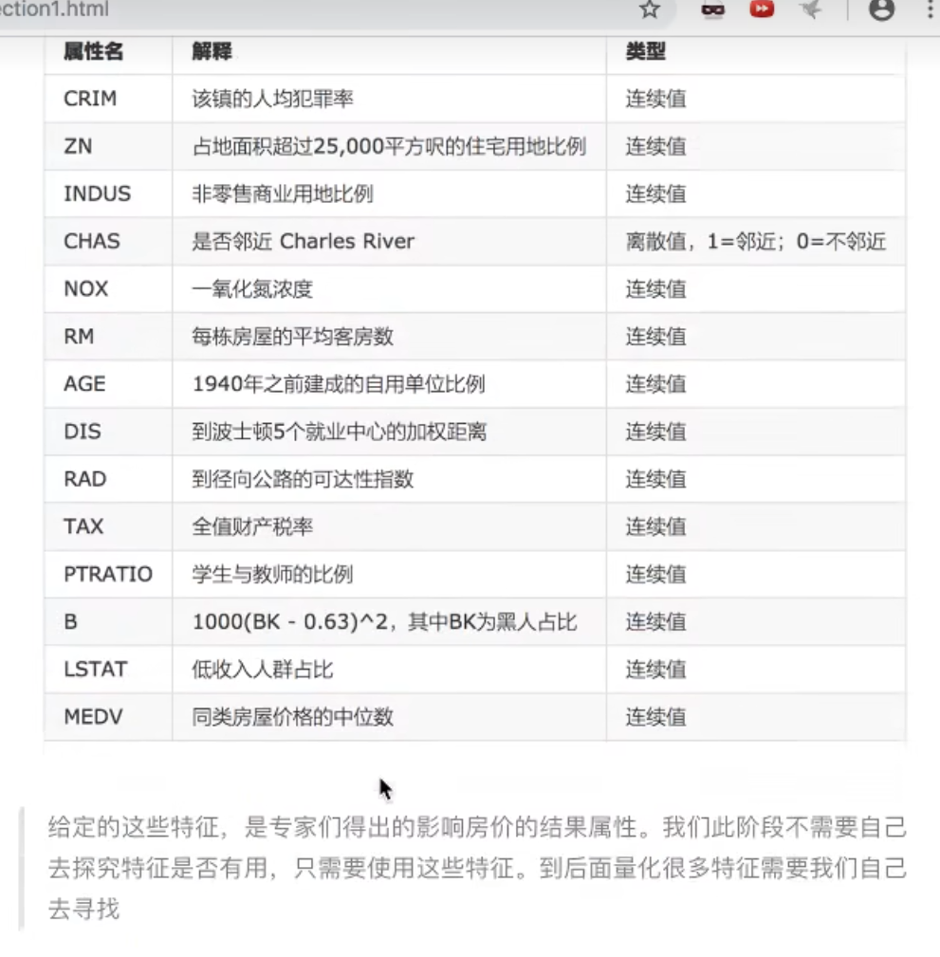940x957 pixels.
Task: Click the description 学生与教师的比例
Action: pyautogui.click(x=272, y=574)
